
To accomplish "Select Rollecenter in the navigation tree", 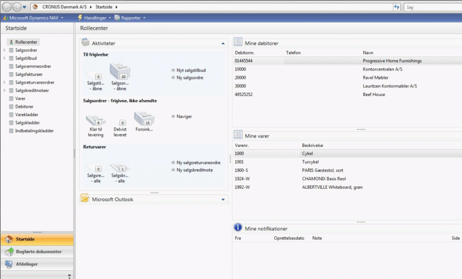I will click(x=23, y=42).
